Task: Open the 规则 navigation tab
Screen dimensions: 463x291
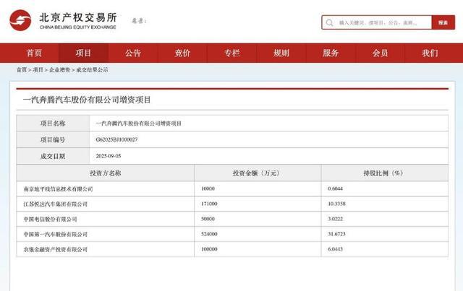Action: 281,53
